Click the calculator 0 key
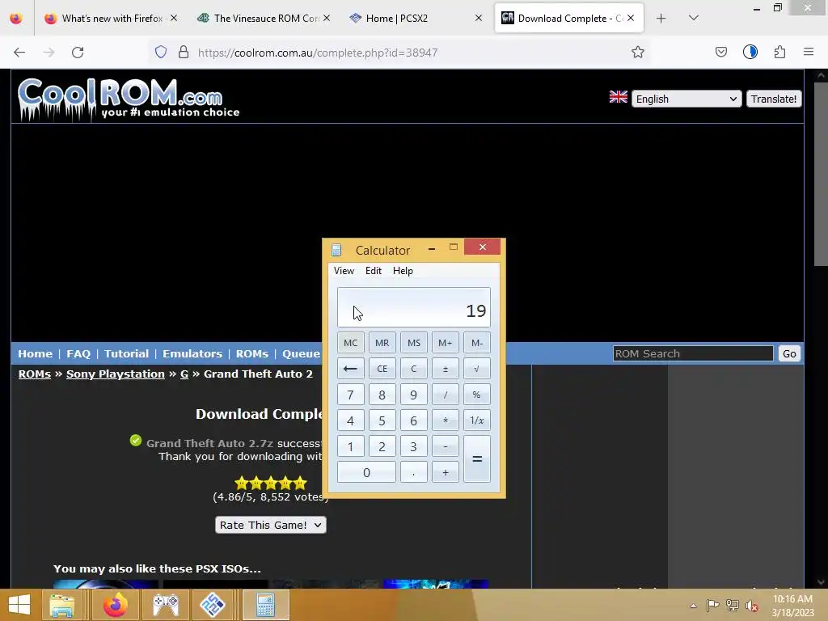The image size is (828, 621). tap(366, 472)
